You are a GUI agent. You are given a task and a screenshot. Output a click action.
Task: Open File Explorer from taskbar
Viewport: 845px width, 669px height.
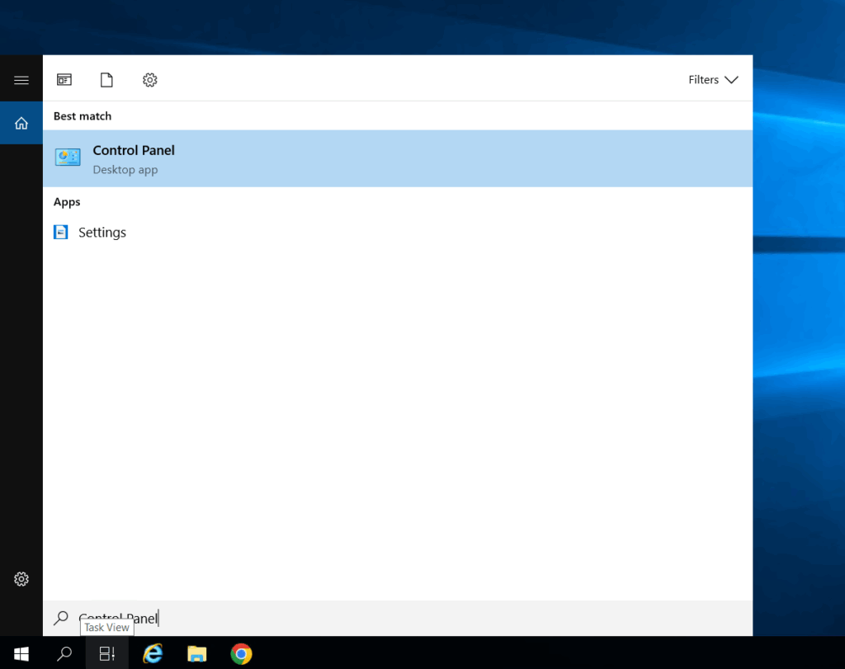(196, 654)
